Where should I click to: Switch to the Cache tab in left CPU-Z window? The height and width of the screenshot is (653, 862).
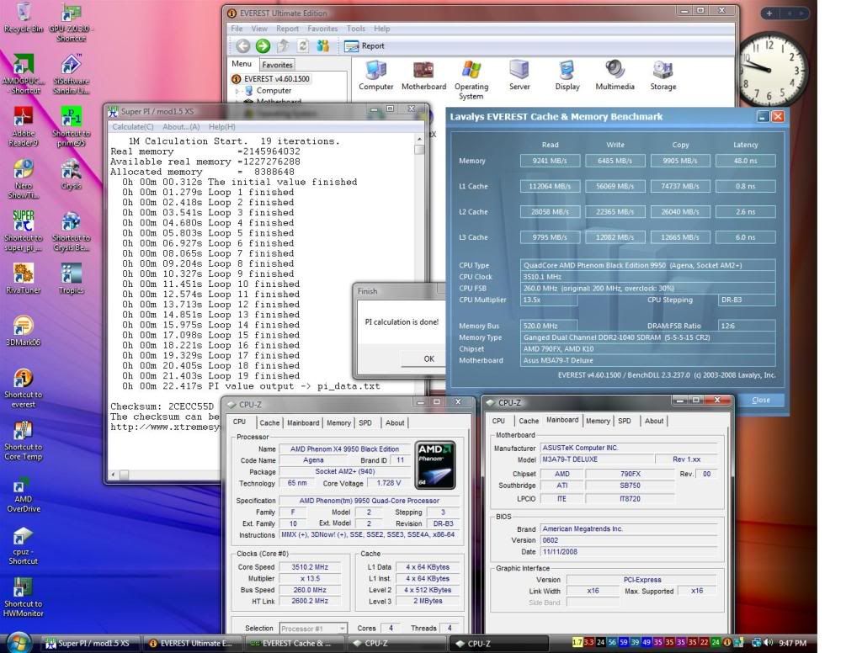click(269, 422)
